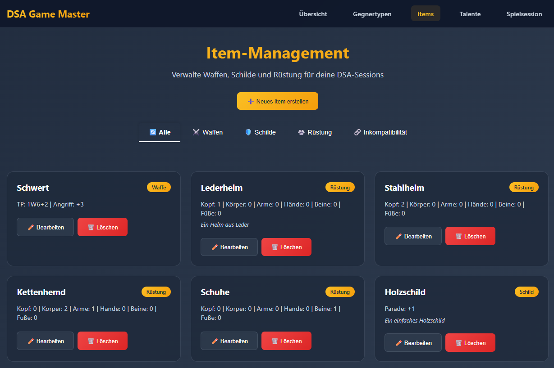Click the trash icon on Holzschild card
This screenshot has width=554, height=368.
(458, 343)
